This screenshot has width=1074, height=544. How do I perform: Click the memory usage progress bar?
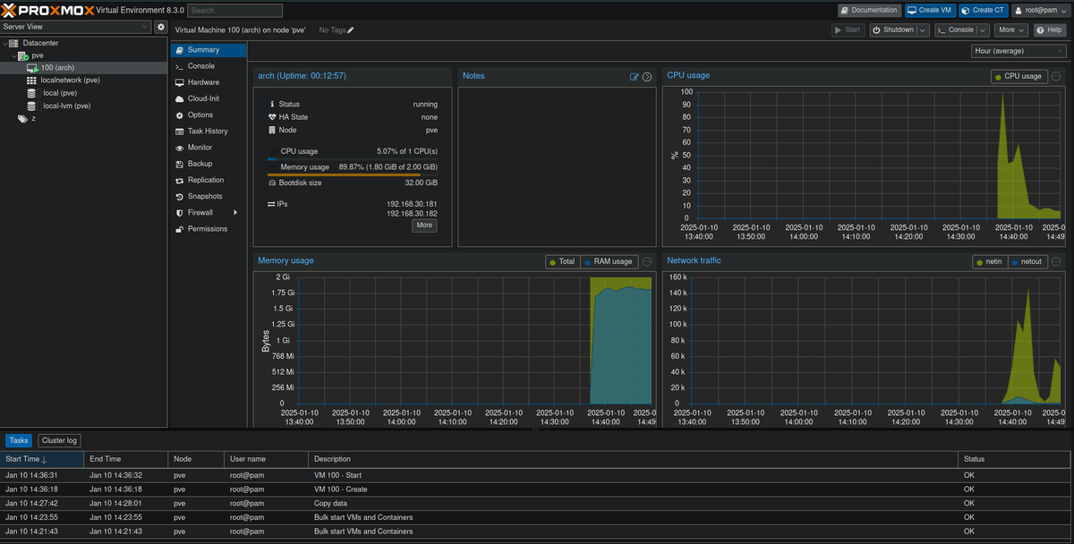pos(353,174)
